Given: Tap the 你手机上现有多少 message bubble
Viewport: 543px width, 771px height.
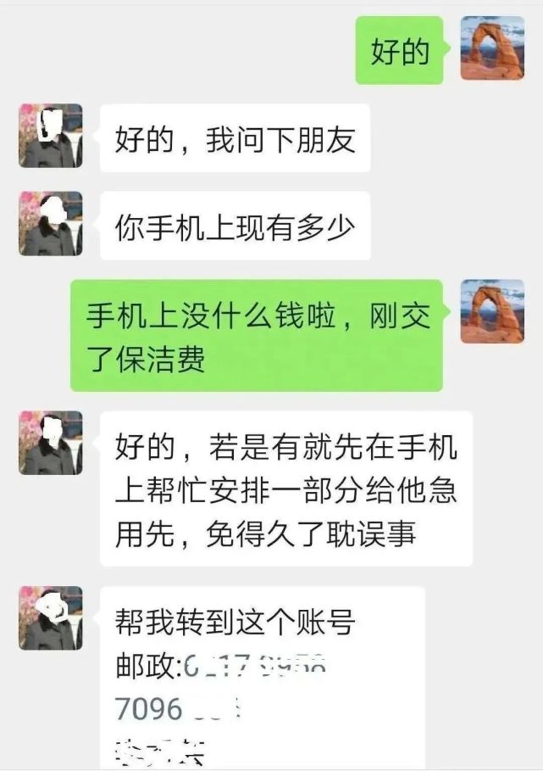Looking at the screenshot, I should [235, 226].
